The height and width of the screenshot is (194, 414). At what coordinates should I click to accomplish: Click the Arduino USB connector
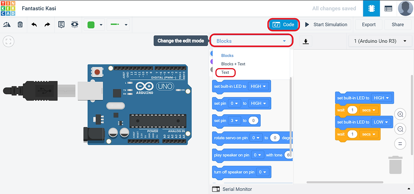click(x=90, y=91)
